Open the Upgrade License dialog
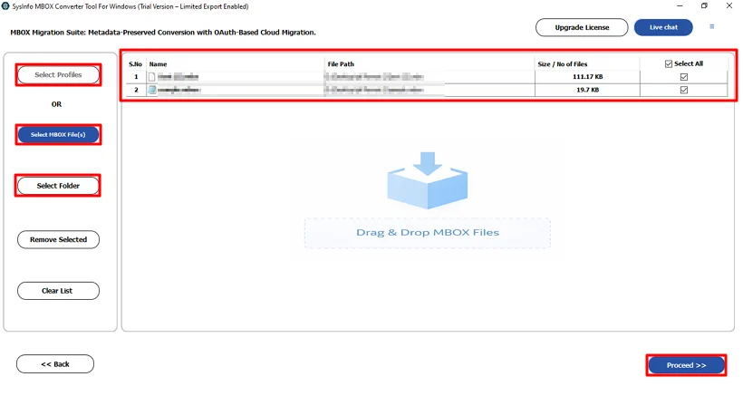This screenshot has height=396, width=743. (x=582, y=27)
